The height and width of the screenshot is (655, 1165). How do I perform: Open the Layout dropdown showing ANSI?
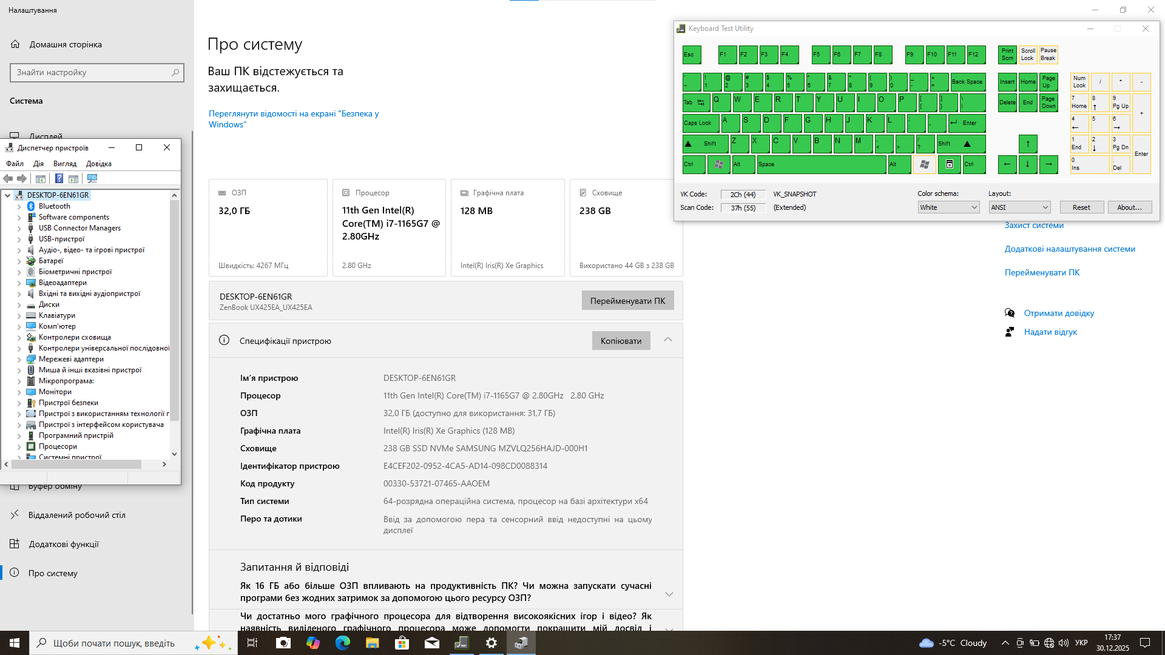pyautogui.click(x=1019, y=207)
